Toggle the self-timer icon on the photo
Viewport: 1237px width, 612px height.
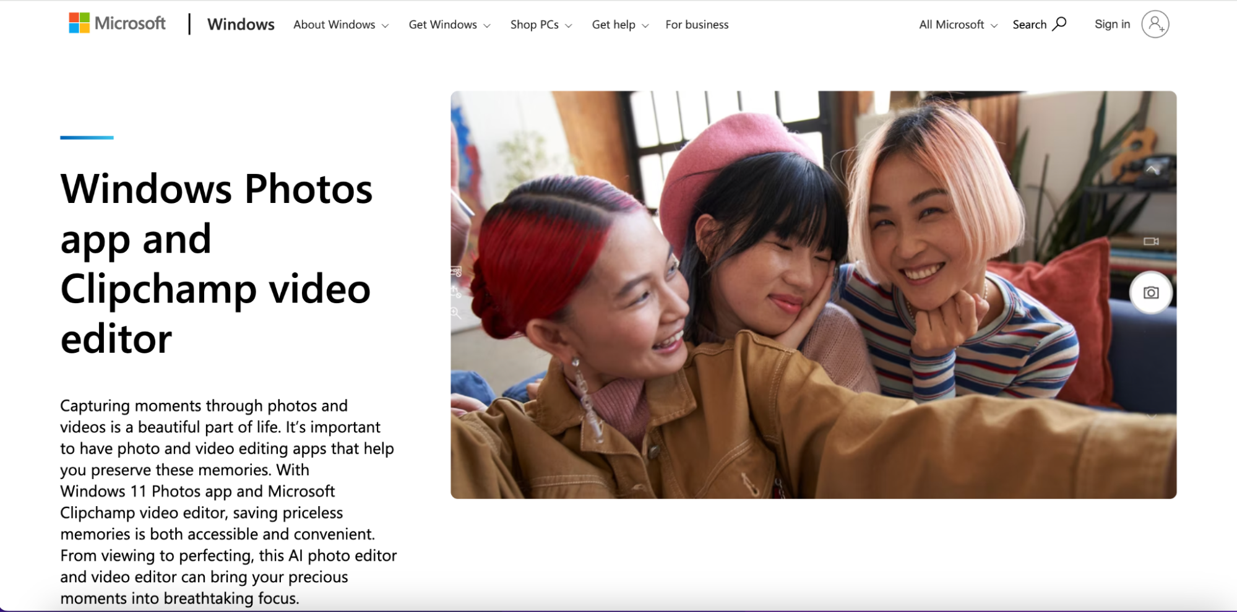tap(457, 292)
